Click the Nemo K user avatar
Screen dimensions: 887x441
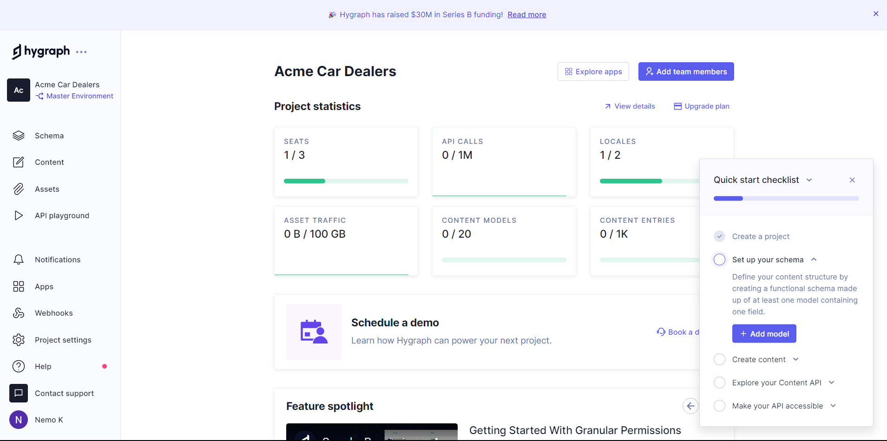(x=19, y=420)
